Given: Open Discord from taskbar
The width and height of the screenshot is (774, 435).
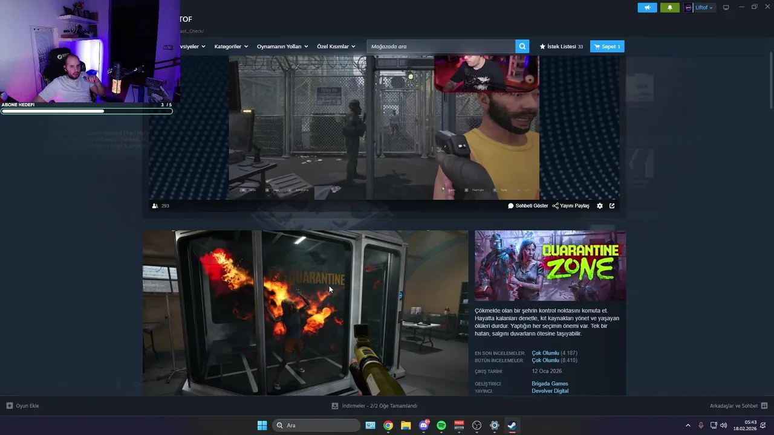Looking at the screenshot, I should click(424, 425).
